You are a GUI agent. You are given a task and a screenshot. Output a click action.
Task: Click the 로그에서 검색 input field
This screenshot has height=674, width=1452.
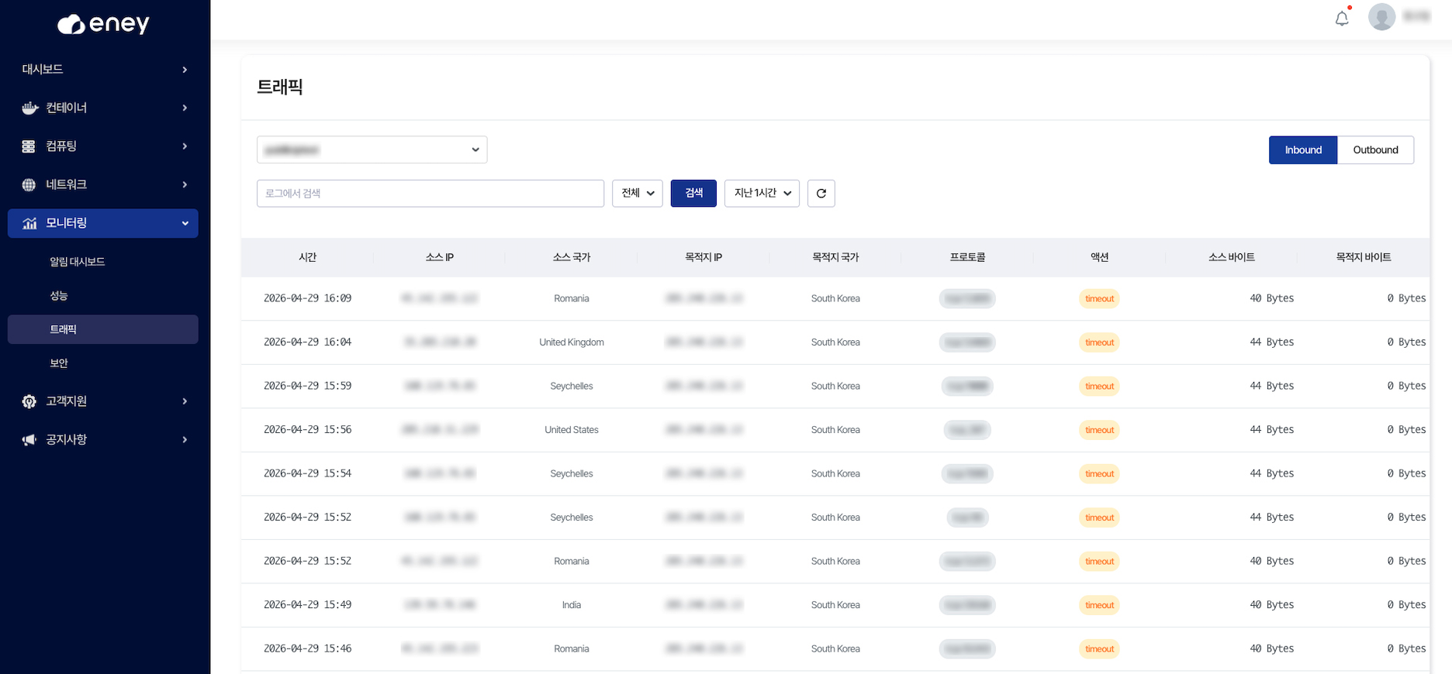coord(430,193)
